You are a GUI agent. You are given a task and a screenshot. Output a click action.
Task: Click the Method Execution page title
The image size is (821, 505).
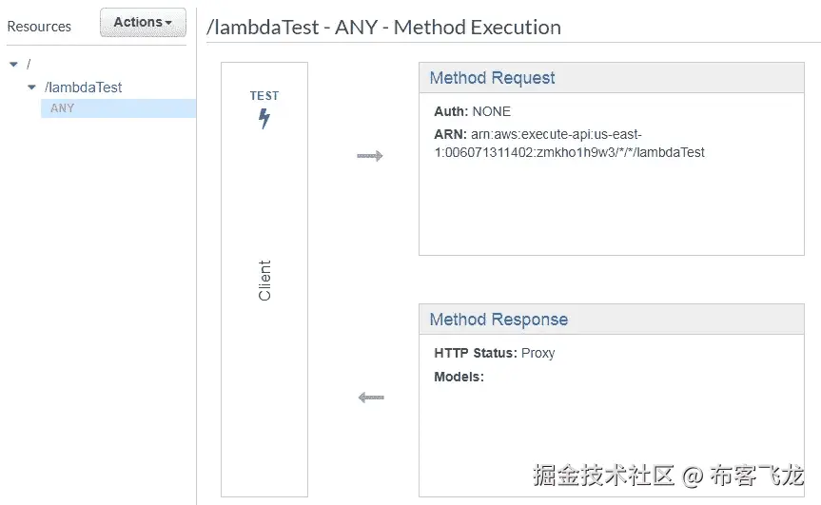coord(383,28)
